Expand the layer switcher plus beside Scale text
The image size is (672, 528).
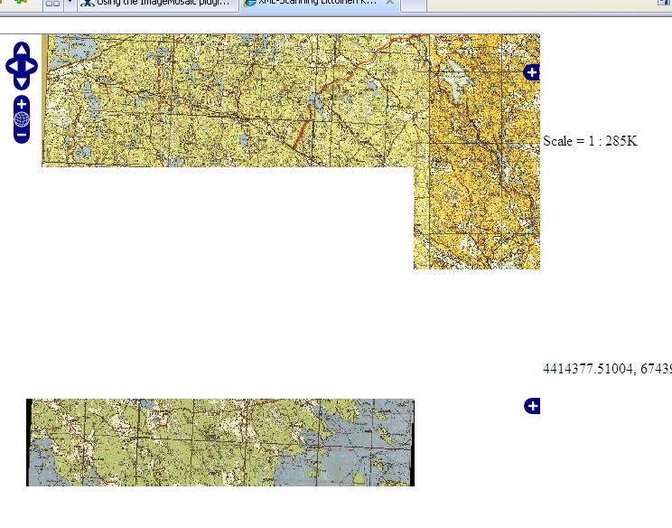pyautogui.click(x=532, y=72)
